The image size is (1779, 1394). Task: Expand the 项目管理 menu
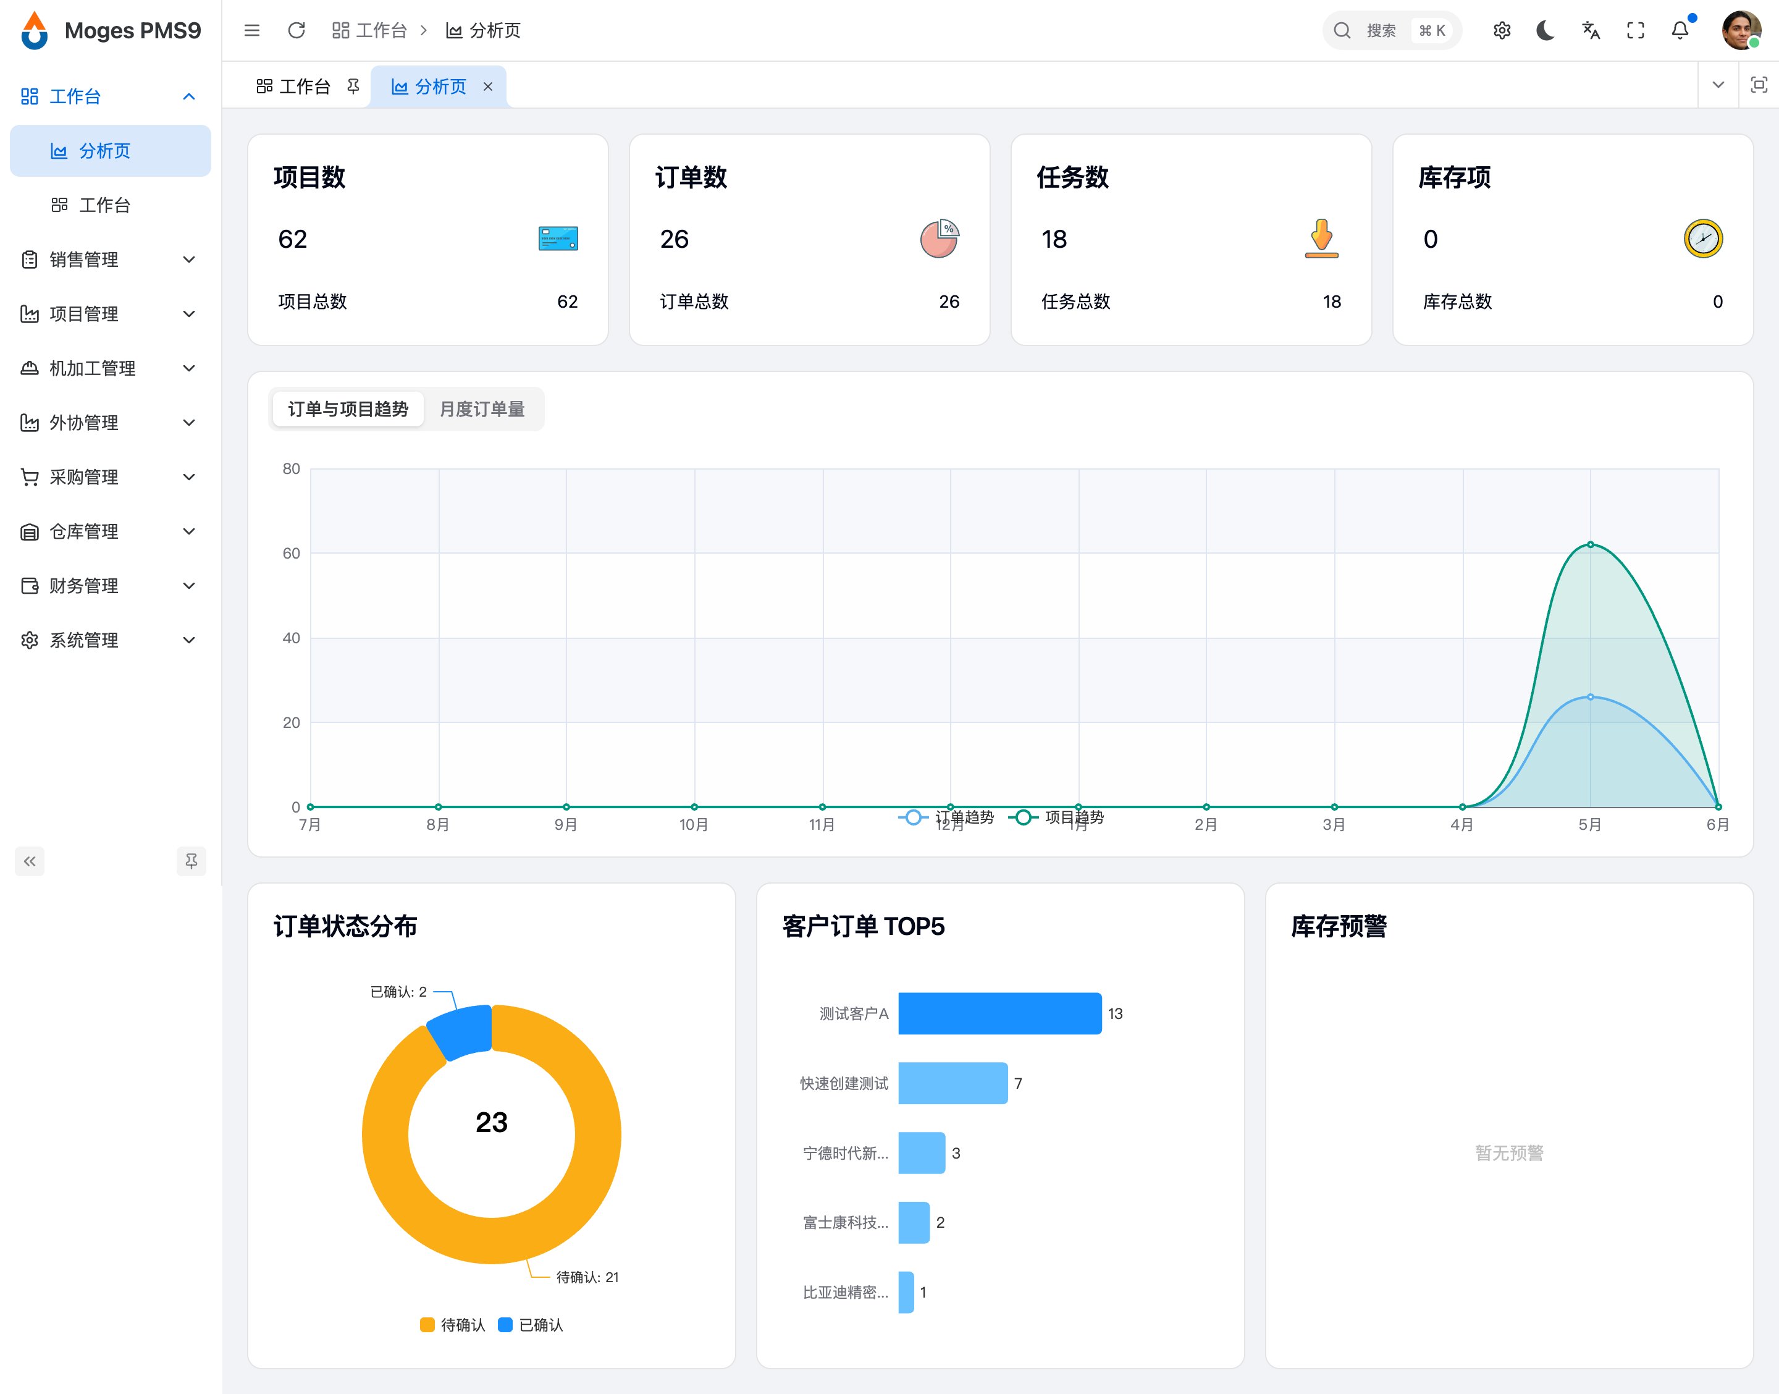tap(110, 315)
